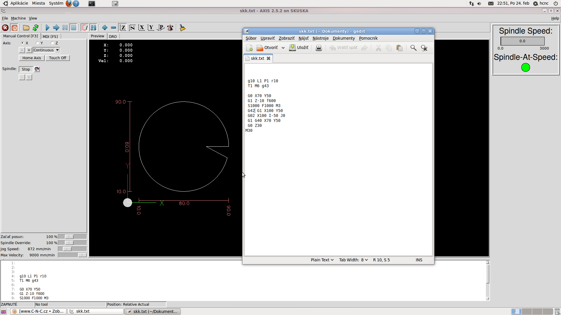561x315 pixels.
Task: Switch to perspective view (P)
Action: [160, 28]
